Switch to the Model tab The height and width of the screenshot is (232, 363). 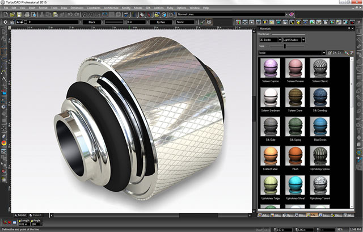coord(22,215)
